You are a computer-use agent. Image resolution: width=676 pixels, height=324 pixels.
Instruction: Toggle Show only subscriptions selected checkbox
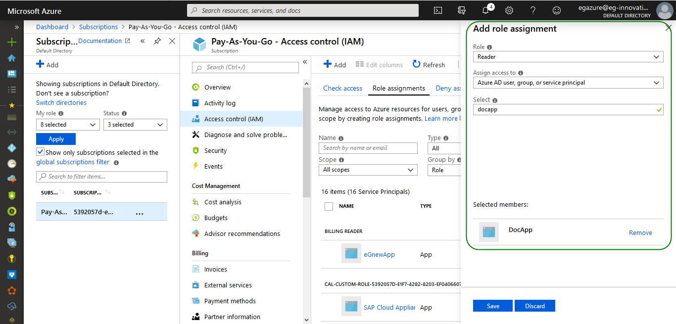(x=41, y=152)
